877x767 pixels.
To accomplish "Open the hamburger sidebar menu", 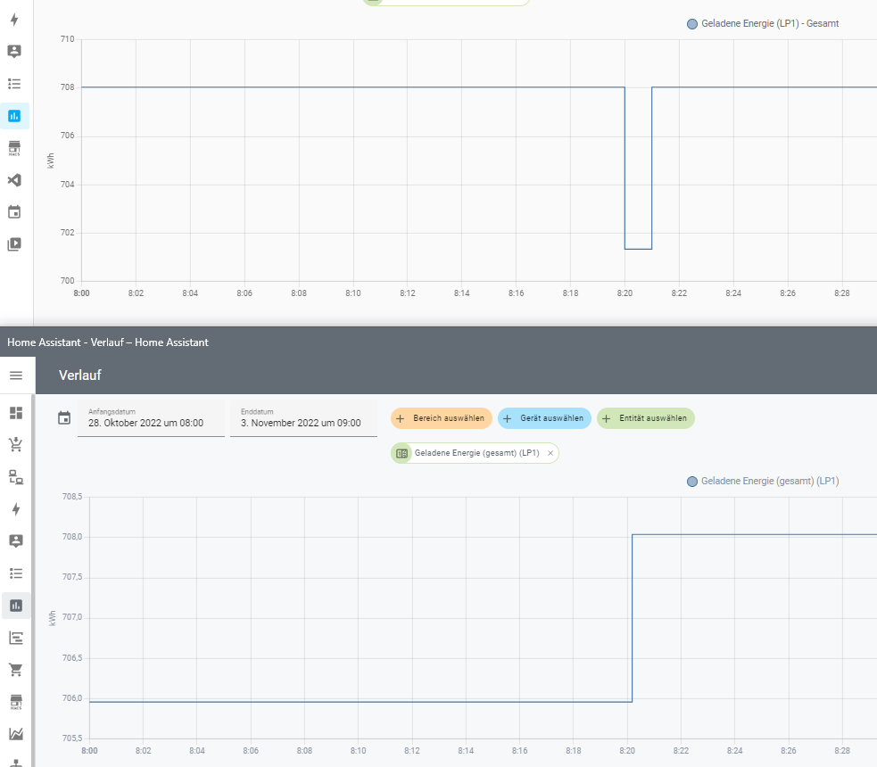I will pyautogui.click(x=16, y=375).
